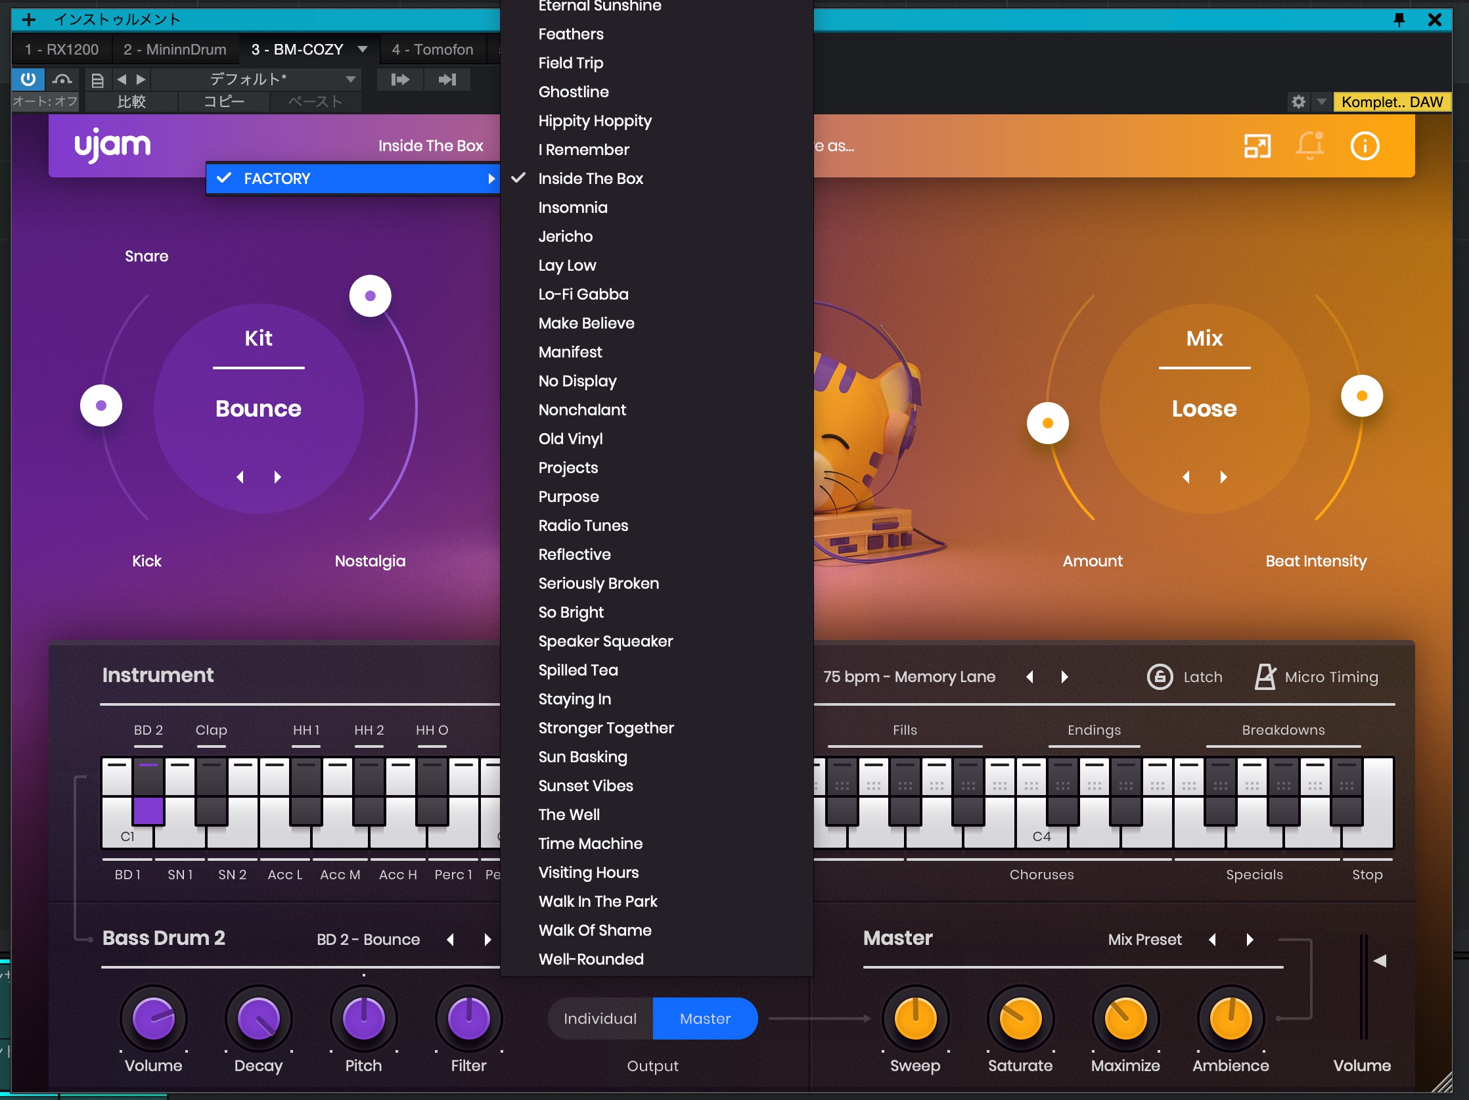This screenshot has height=1100, width=1469.
Task: Select the Sunset Vibes preset
Action: click(x=585, y=786)
